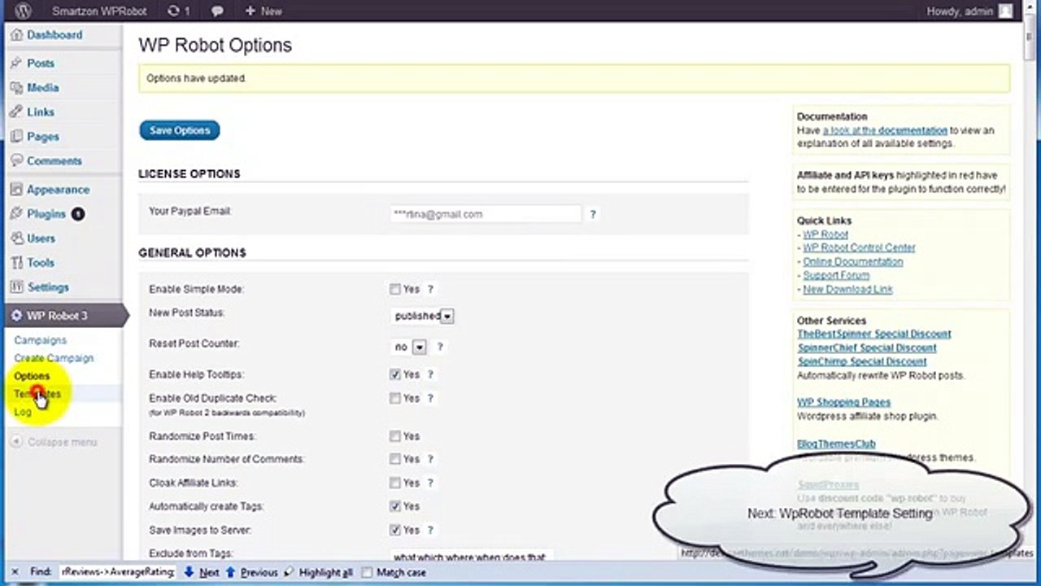Open the updates icon showing 1
1041x586 pixels.
click(x=178, y=11)
